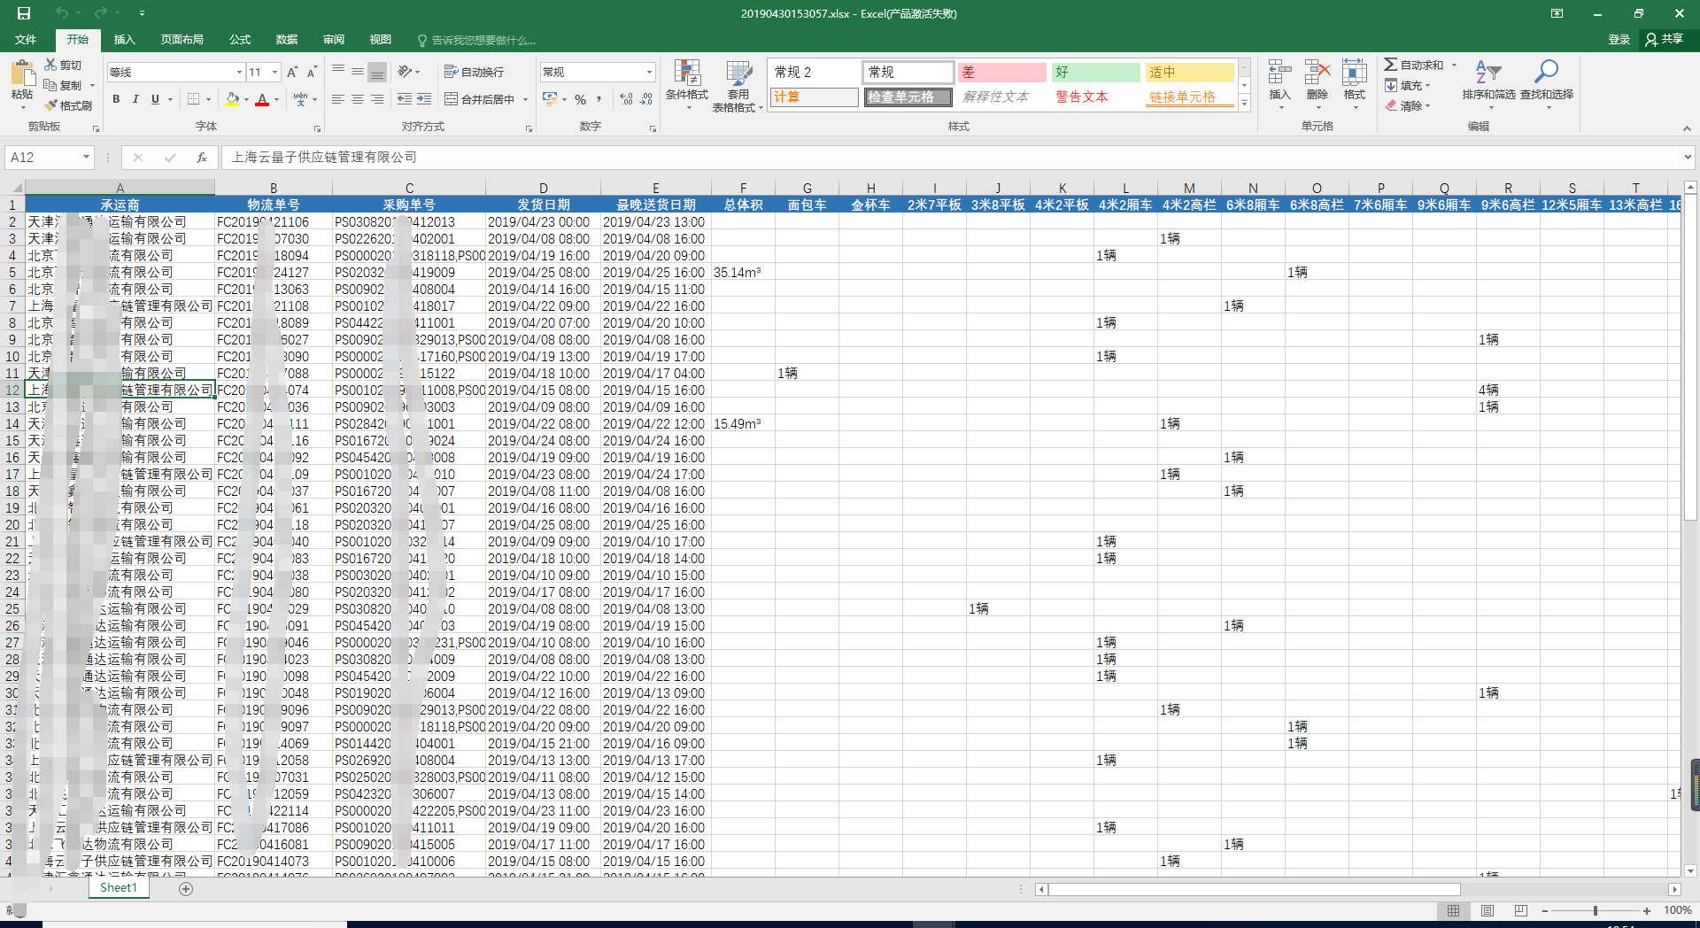Switch to the 视图 (View) tab
Image resolution: width=1700 pixels, height=928 pixels.
381,39
